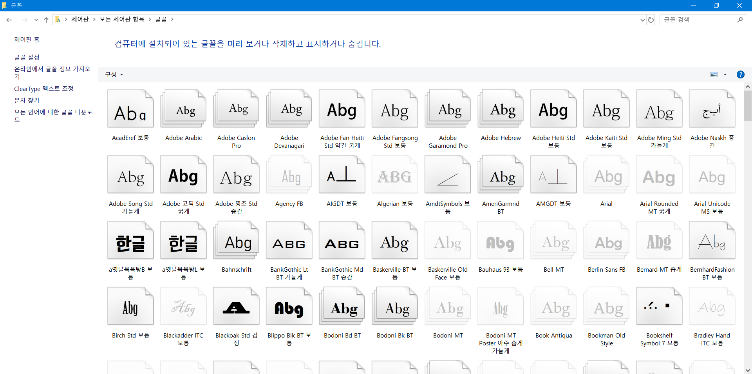Select the Book Antiqua font thumbnail
The height and width of the screenshot is (374, 752).
click(x=553, y=306)
